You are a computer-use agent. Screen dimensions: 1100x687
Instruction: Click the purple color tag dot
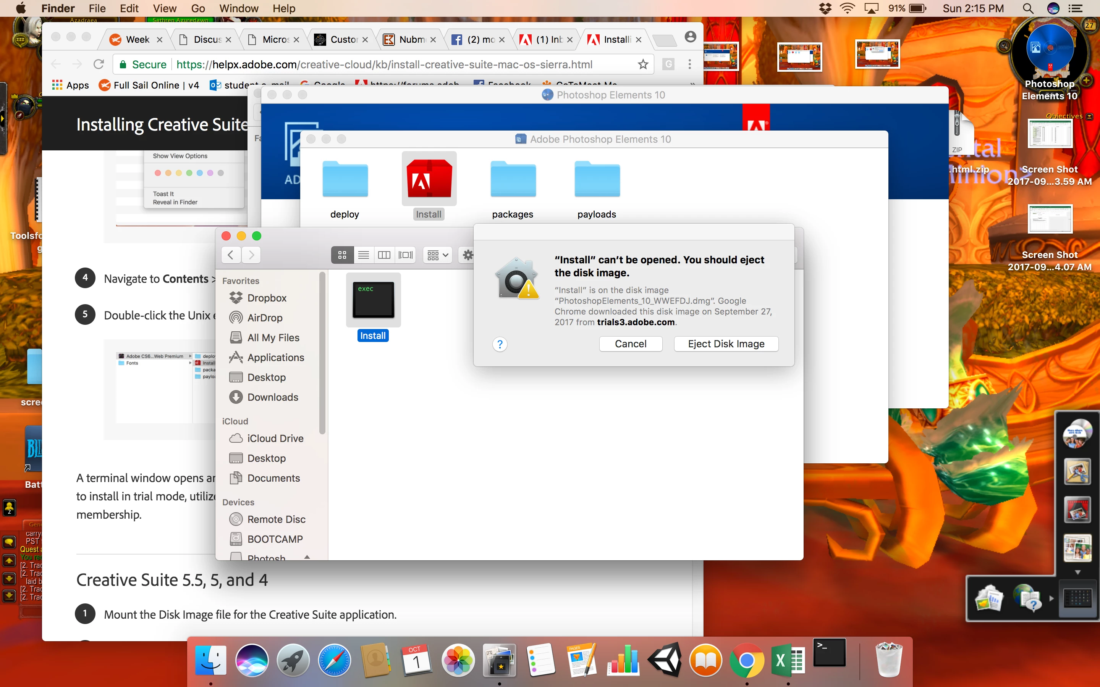pyautogui.click(x=210, y=173)
